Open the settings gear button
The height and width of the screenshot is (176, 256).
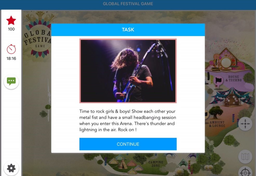tap(11, 168)
